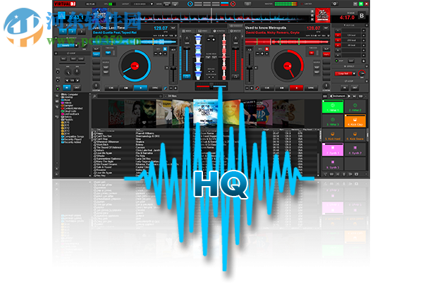Go to previous sampler bank arrow

click(x=331, y=96)
